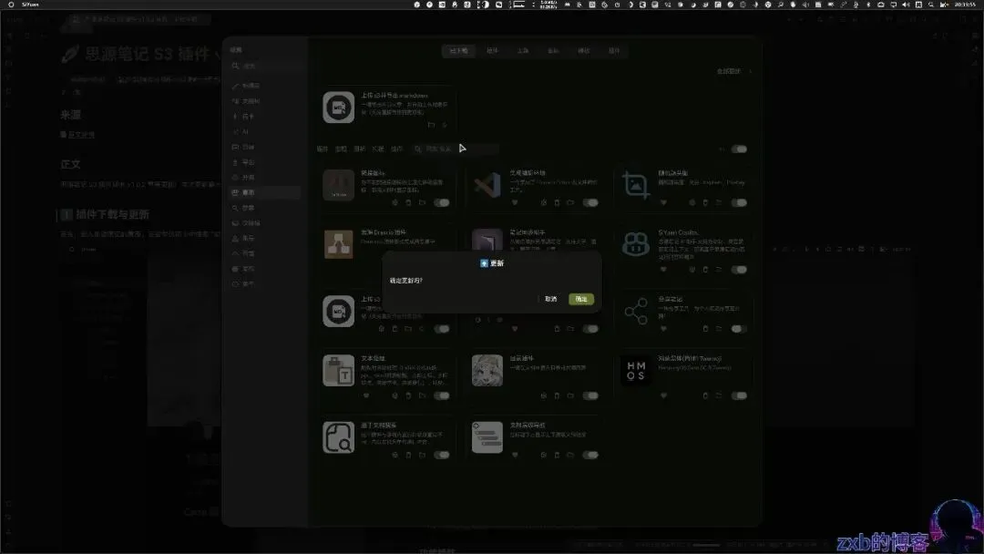Open folder icon of SiYuan Copilot plugin

[719, 270]
